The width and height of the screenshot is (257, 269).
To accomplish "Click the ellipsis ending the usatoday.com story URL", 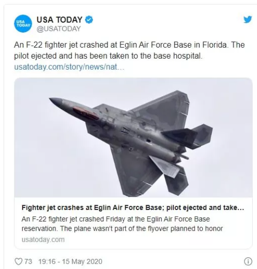I will tap(121, 67).
